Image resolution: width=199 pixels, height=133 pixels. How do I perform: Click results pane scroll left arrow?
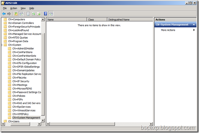point(48,124)
